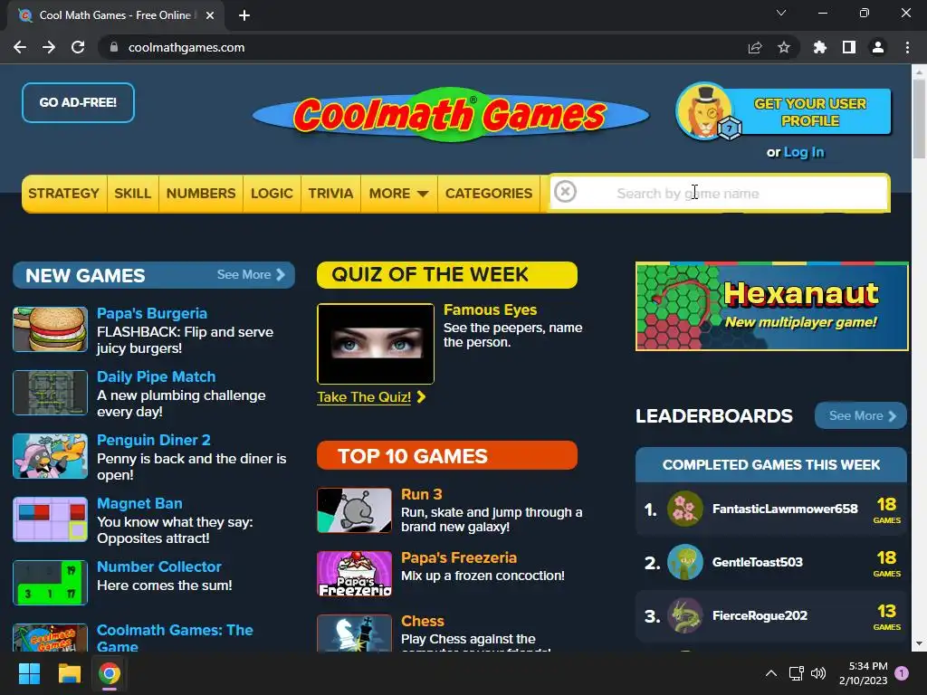927x695 pixels.
Task: Click Take The Quiz! link
Action: click(x=370, y=397)
